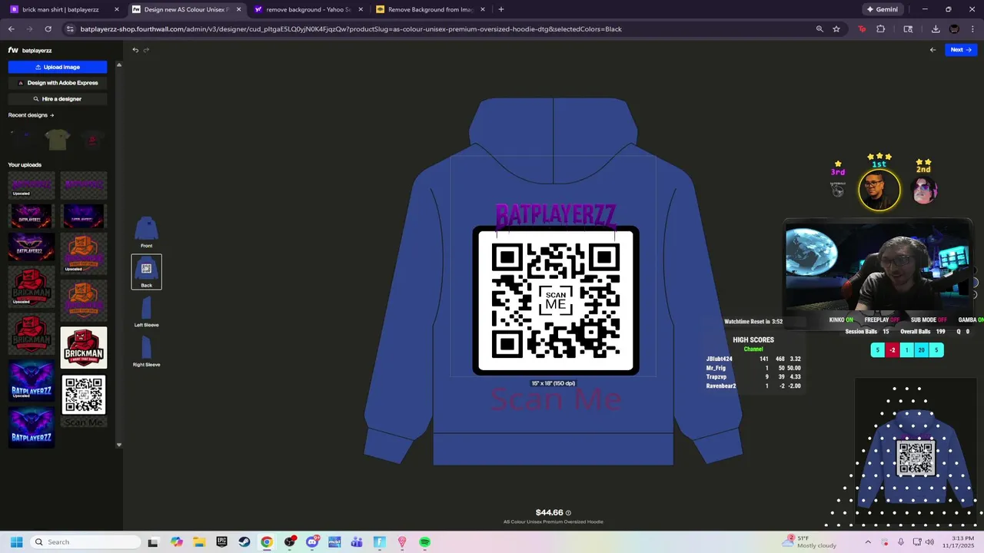
Task: Open File Explorer from the taskbar
Action: [199, 542]
